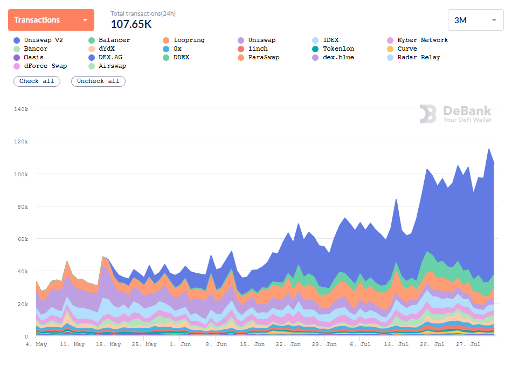Image resolution: width=512 pixels, height=366 pixels.
Task: Hide the DEX.AG series via its legend label
Action: coord(110,57)
